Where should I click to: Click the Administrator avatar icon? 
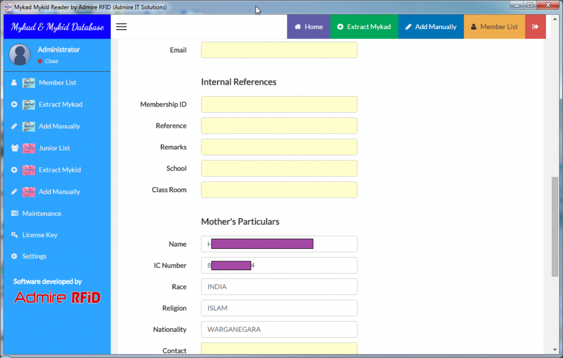pos(20,54)
